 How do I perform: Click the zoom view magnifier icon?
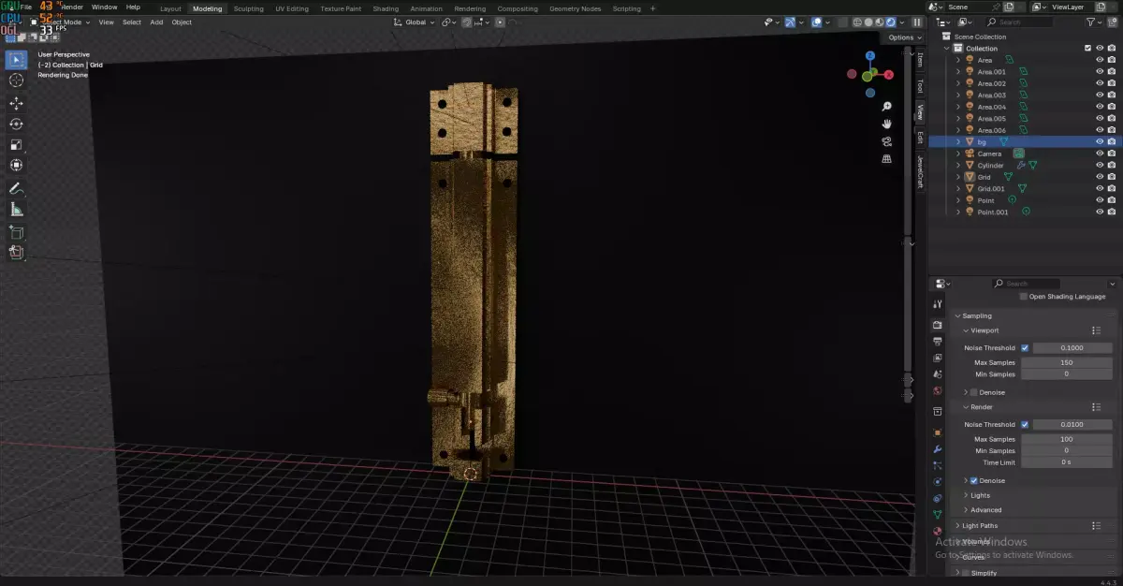pyautogui.click(x=886, y=107)
